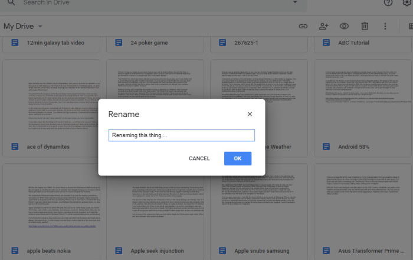Select the Android 58% file name

coord(353,147)
